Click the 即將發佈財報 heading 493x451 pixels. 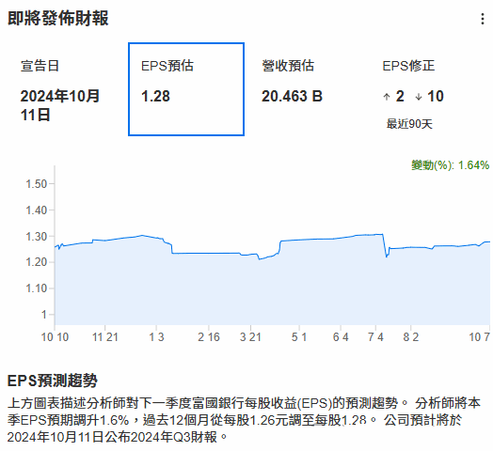[x=58, y=18]
